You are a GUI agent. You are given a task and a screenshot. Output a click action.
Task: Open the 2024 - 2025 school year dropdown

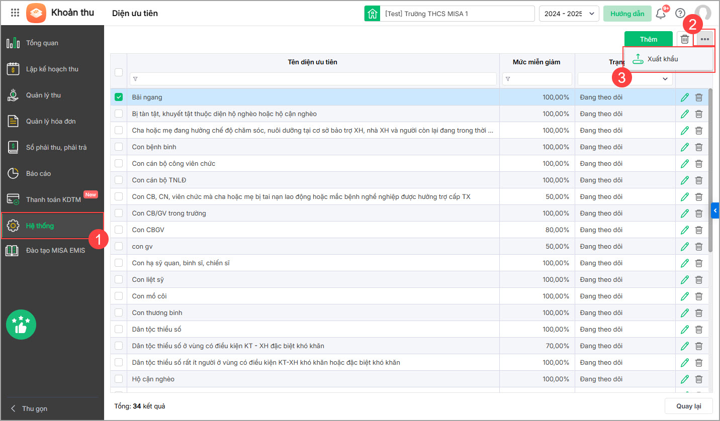(x=569, y=14)
